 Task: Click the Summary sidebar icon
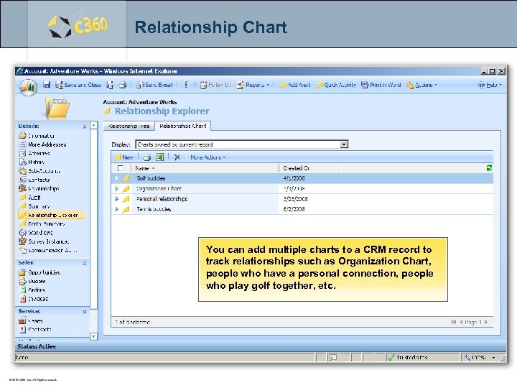22,206
